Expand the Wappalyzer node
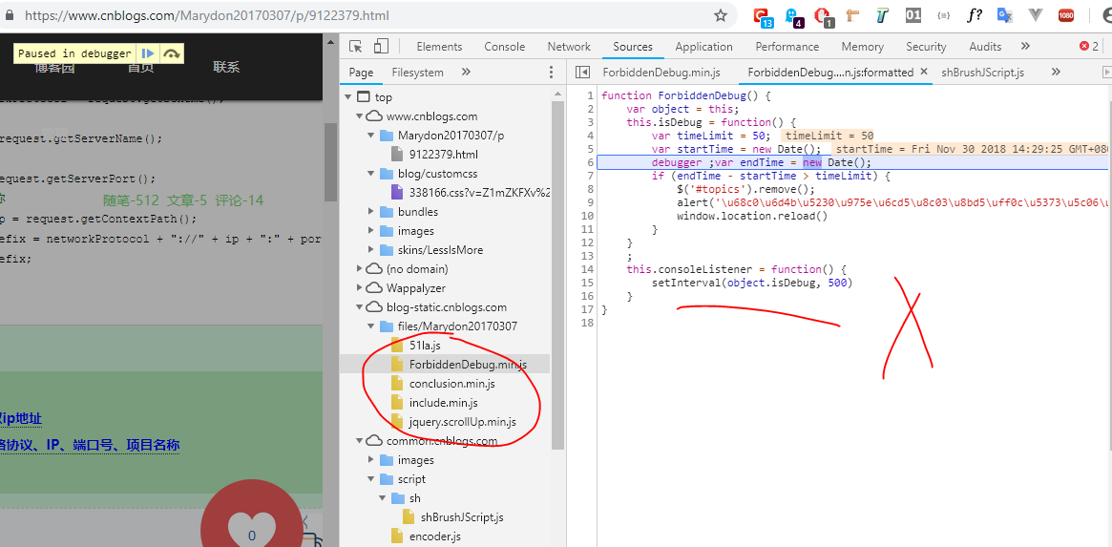Image resolution: width=1112 pixels, height=547 pixels. pos(360,288)
